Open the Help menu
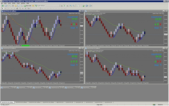 (x=28, y=3)
